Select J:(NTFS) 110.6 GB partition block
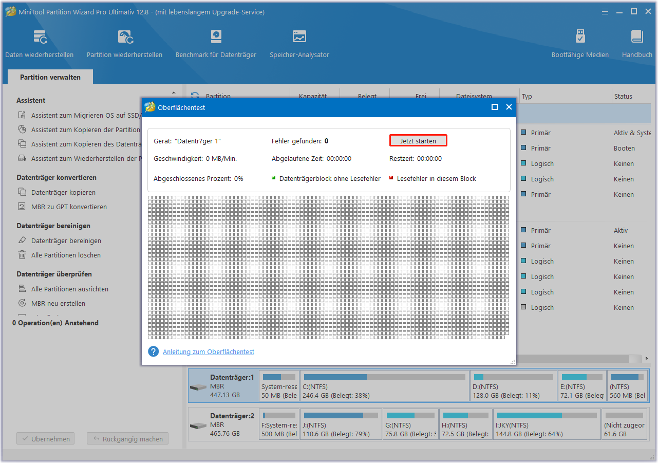Image resolution: width=658 pixels, height=463 pixels. click(341, 425)
